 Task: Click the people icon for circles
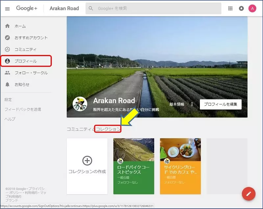(7, 73)
